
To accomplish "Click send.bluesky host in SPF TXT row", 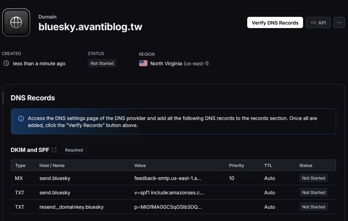I will tap(55, 193).
